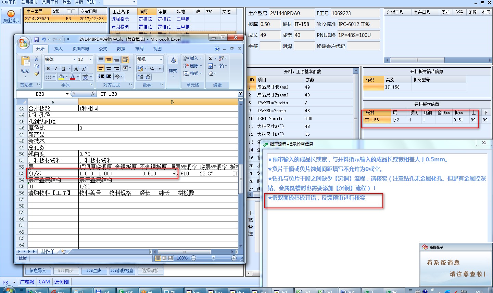Image resolution: width=493 pixels, height=293 pixels.
Task: Open the insert function fx button
Action: pos(93,94)
